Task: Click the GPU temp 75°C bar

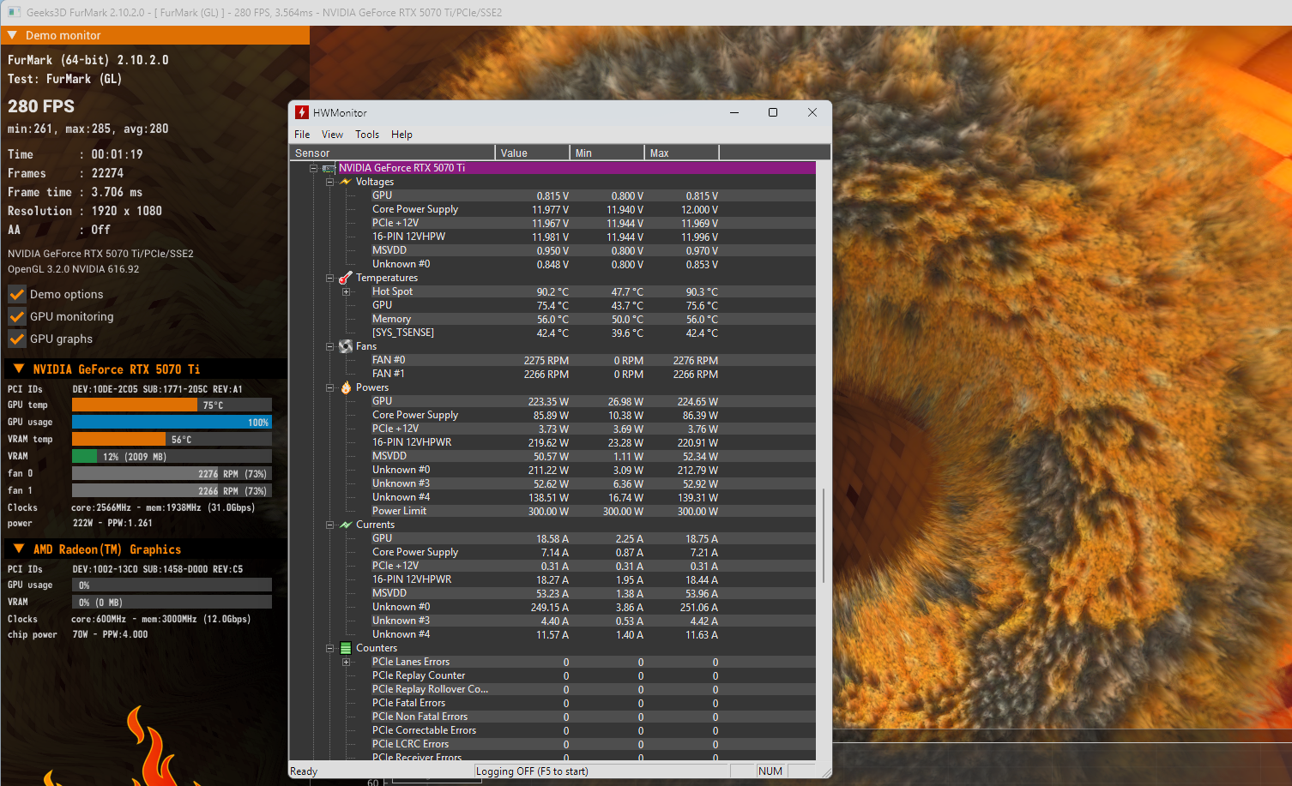Action: pos(172,405)
